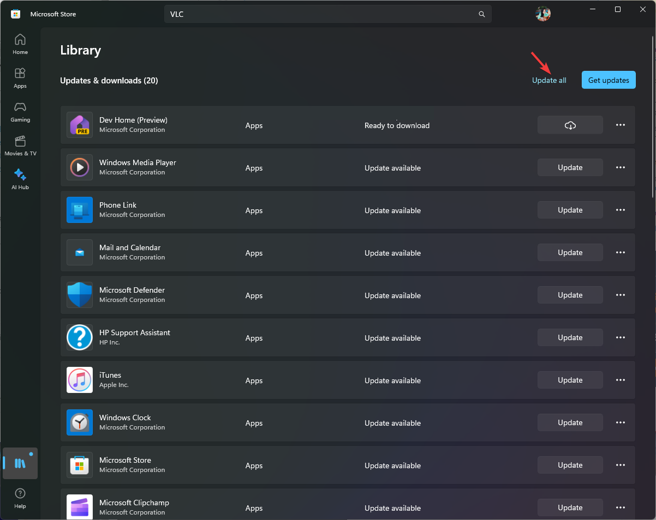
Task: Click the Microsoft Store app icon in list
Action: (x=80, y=465)
